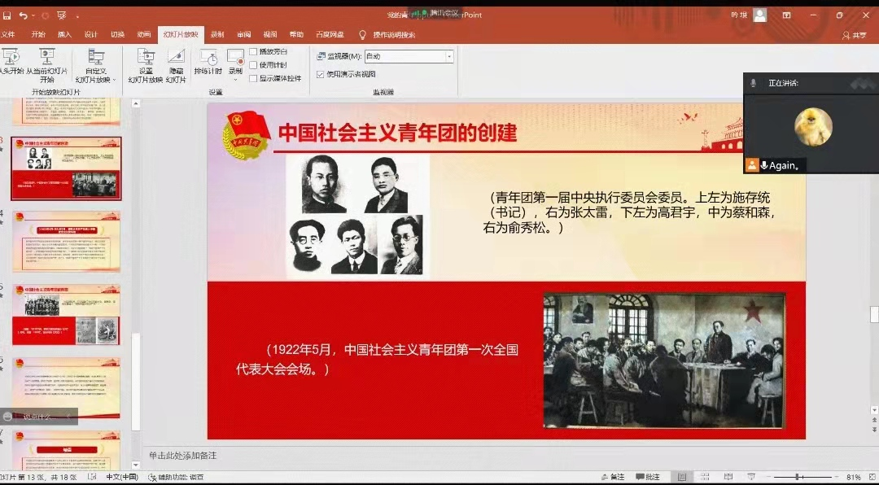Screen dimensions: 879x485
Task: Click the slide panel scroll-up arrow
Action: 135,103
